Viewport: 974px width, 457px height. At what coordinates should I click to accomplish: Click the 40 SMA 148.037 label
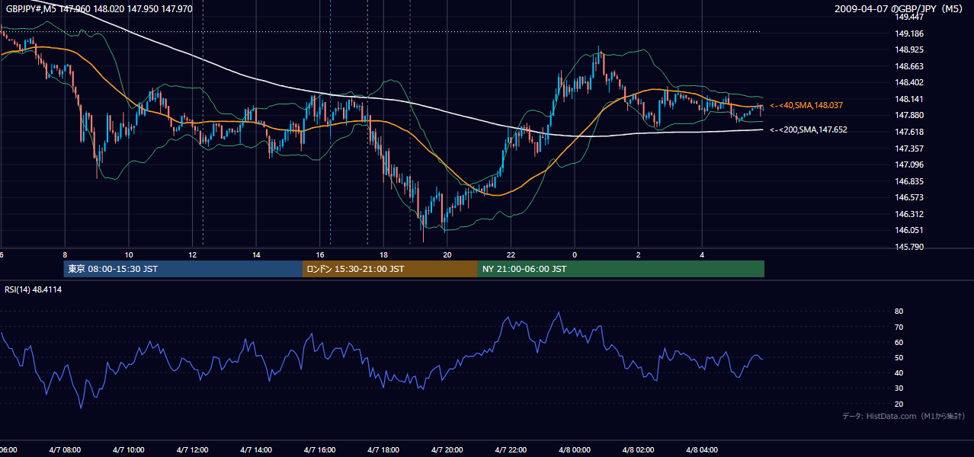click(806, 105)
